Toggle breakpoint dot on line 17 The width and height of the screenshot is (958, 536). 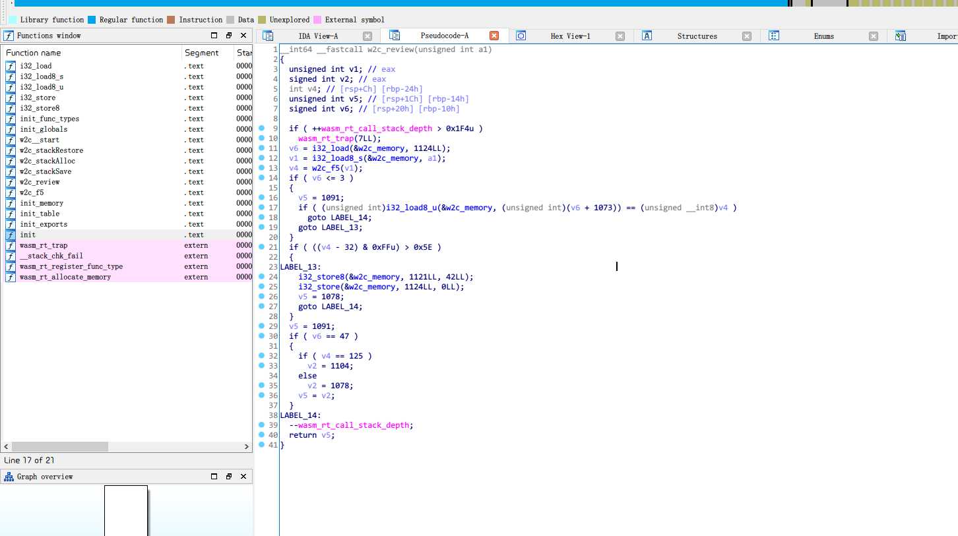[x=261, y=208]
